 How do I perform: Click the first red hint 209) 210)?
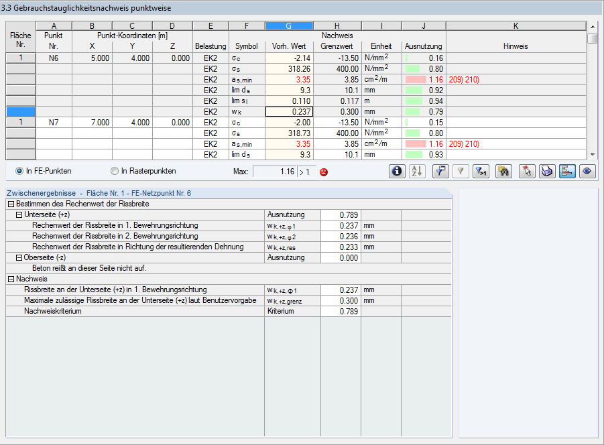click(464, 80)
